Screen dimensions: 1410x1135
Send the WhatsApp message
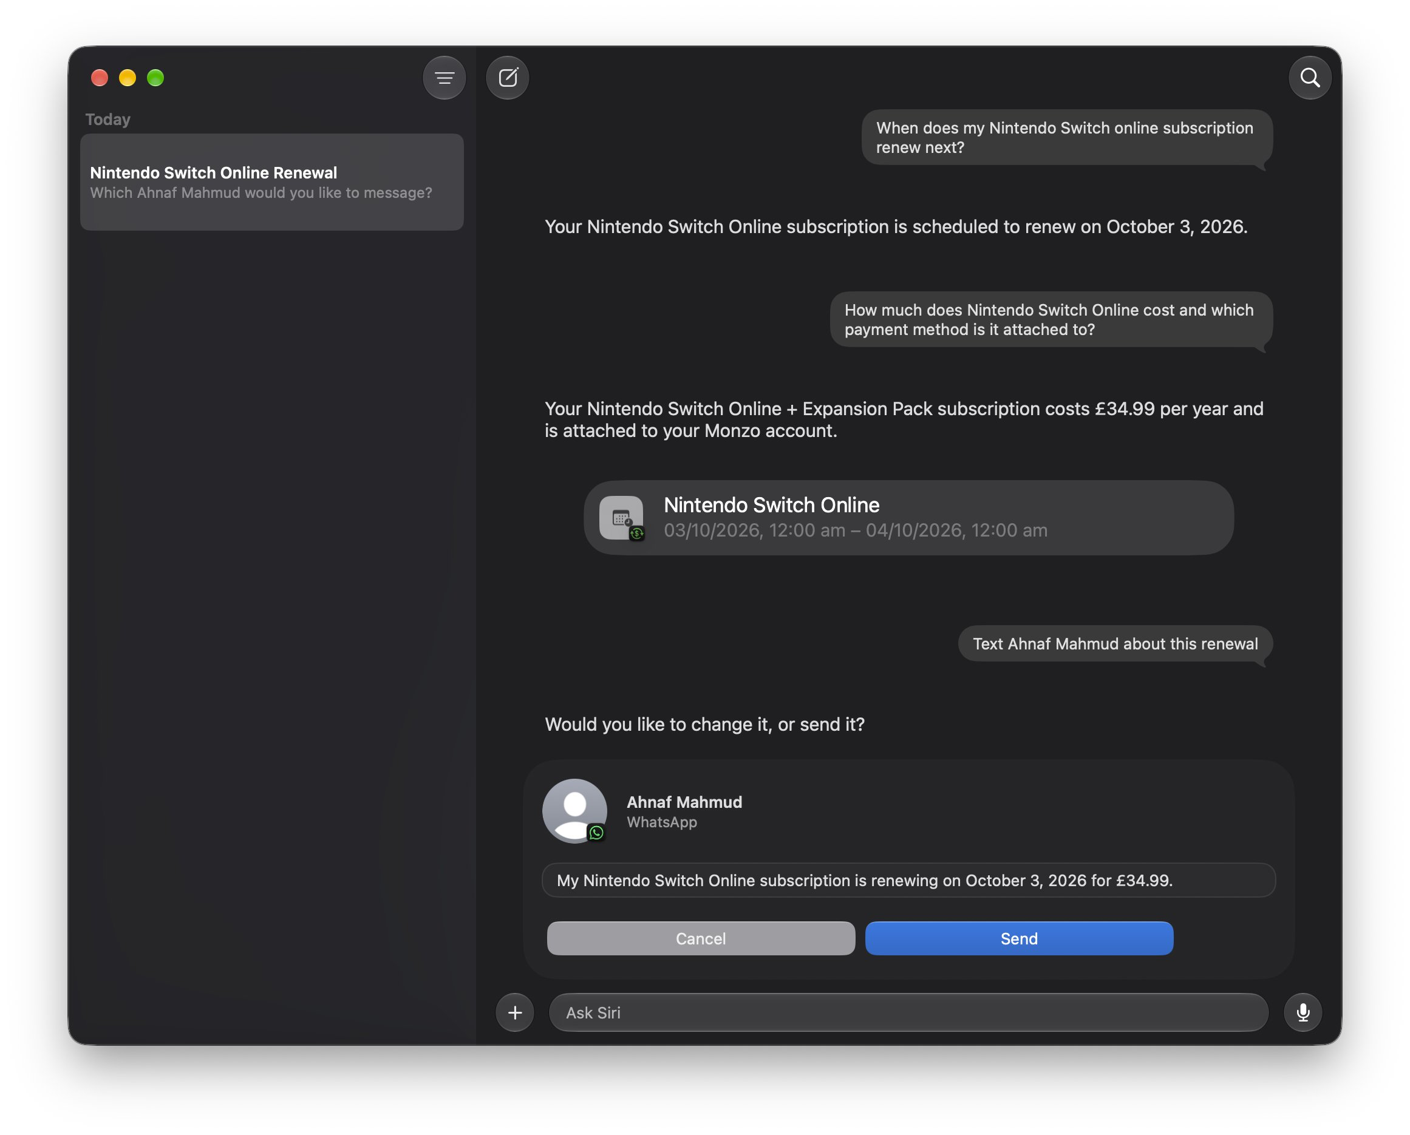tap(1019, 938)
